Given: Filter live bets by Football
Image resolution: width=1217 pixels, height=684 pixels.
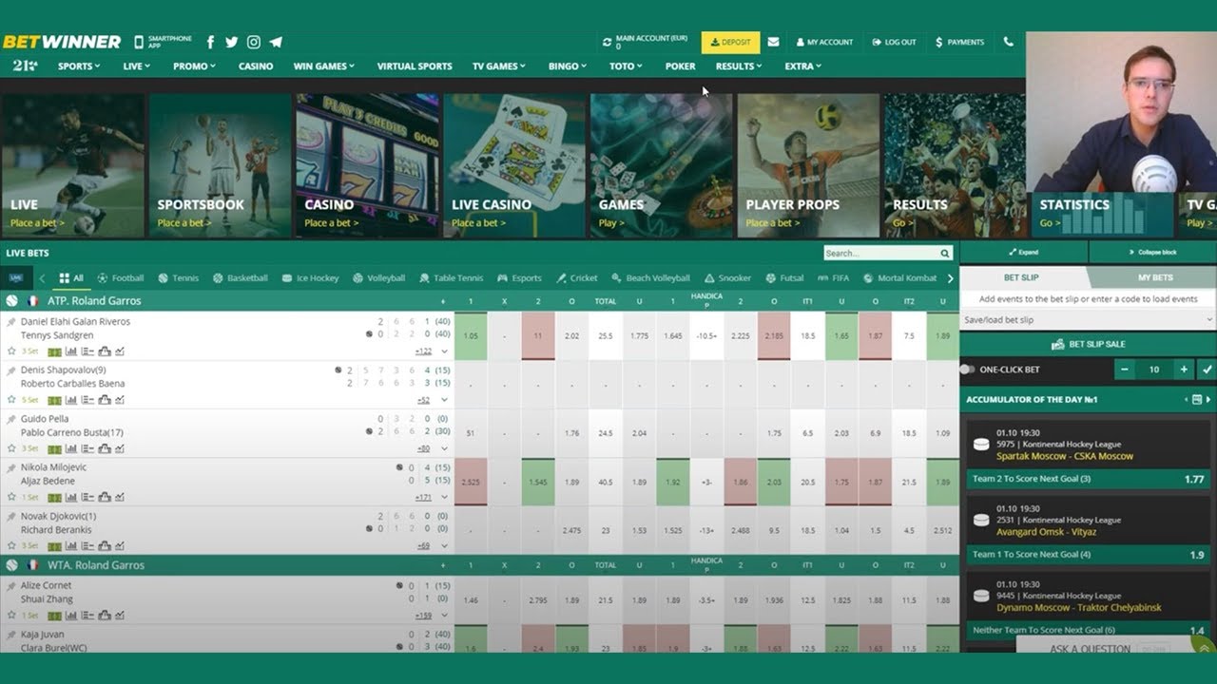Looking at the screenshot, I should coord(120,278).
